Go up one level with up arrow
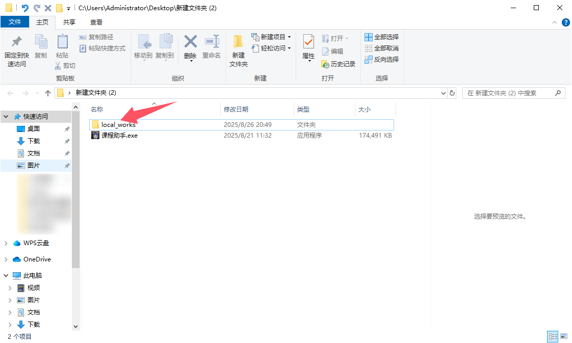This screenshot has width=572, height=343. 48,93
